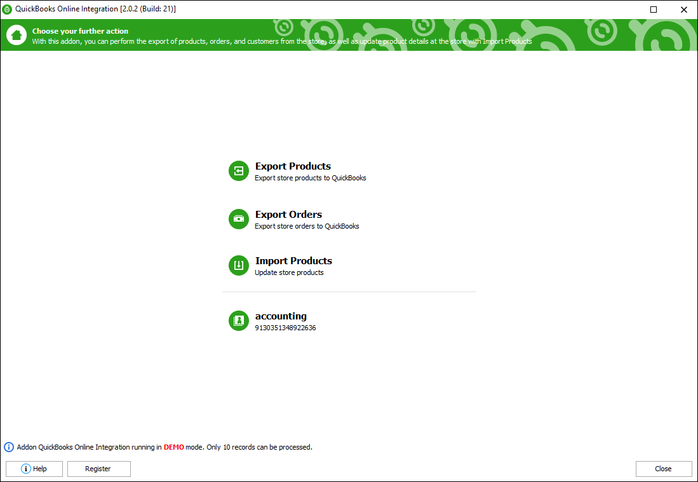Click "Update store products" description
Image resolution: width=698 pixels, height=482 pixels.
point(289,272)
